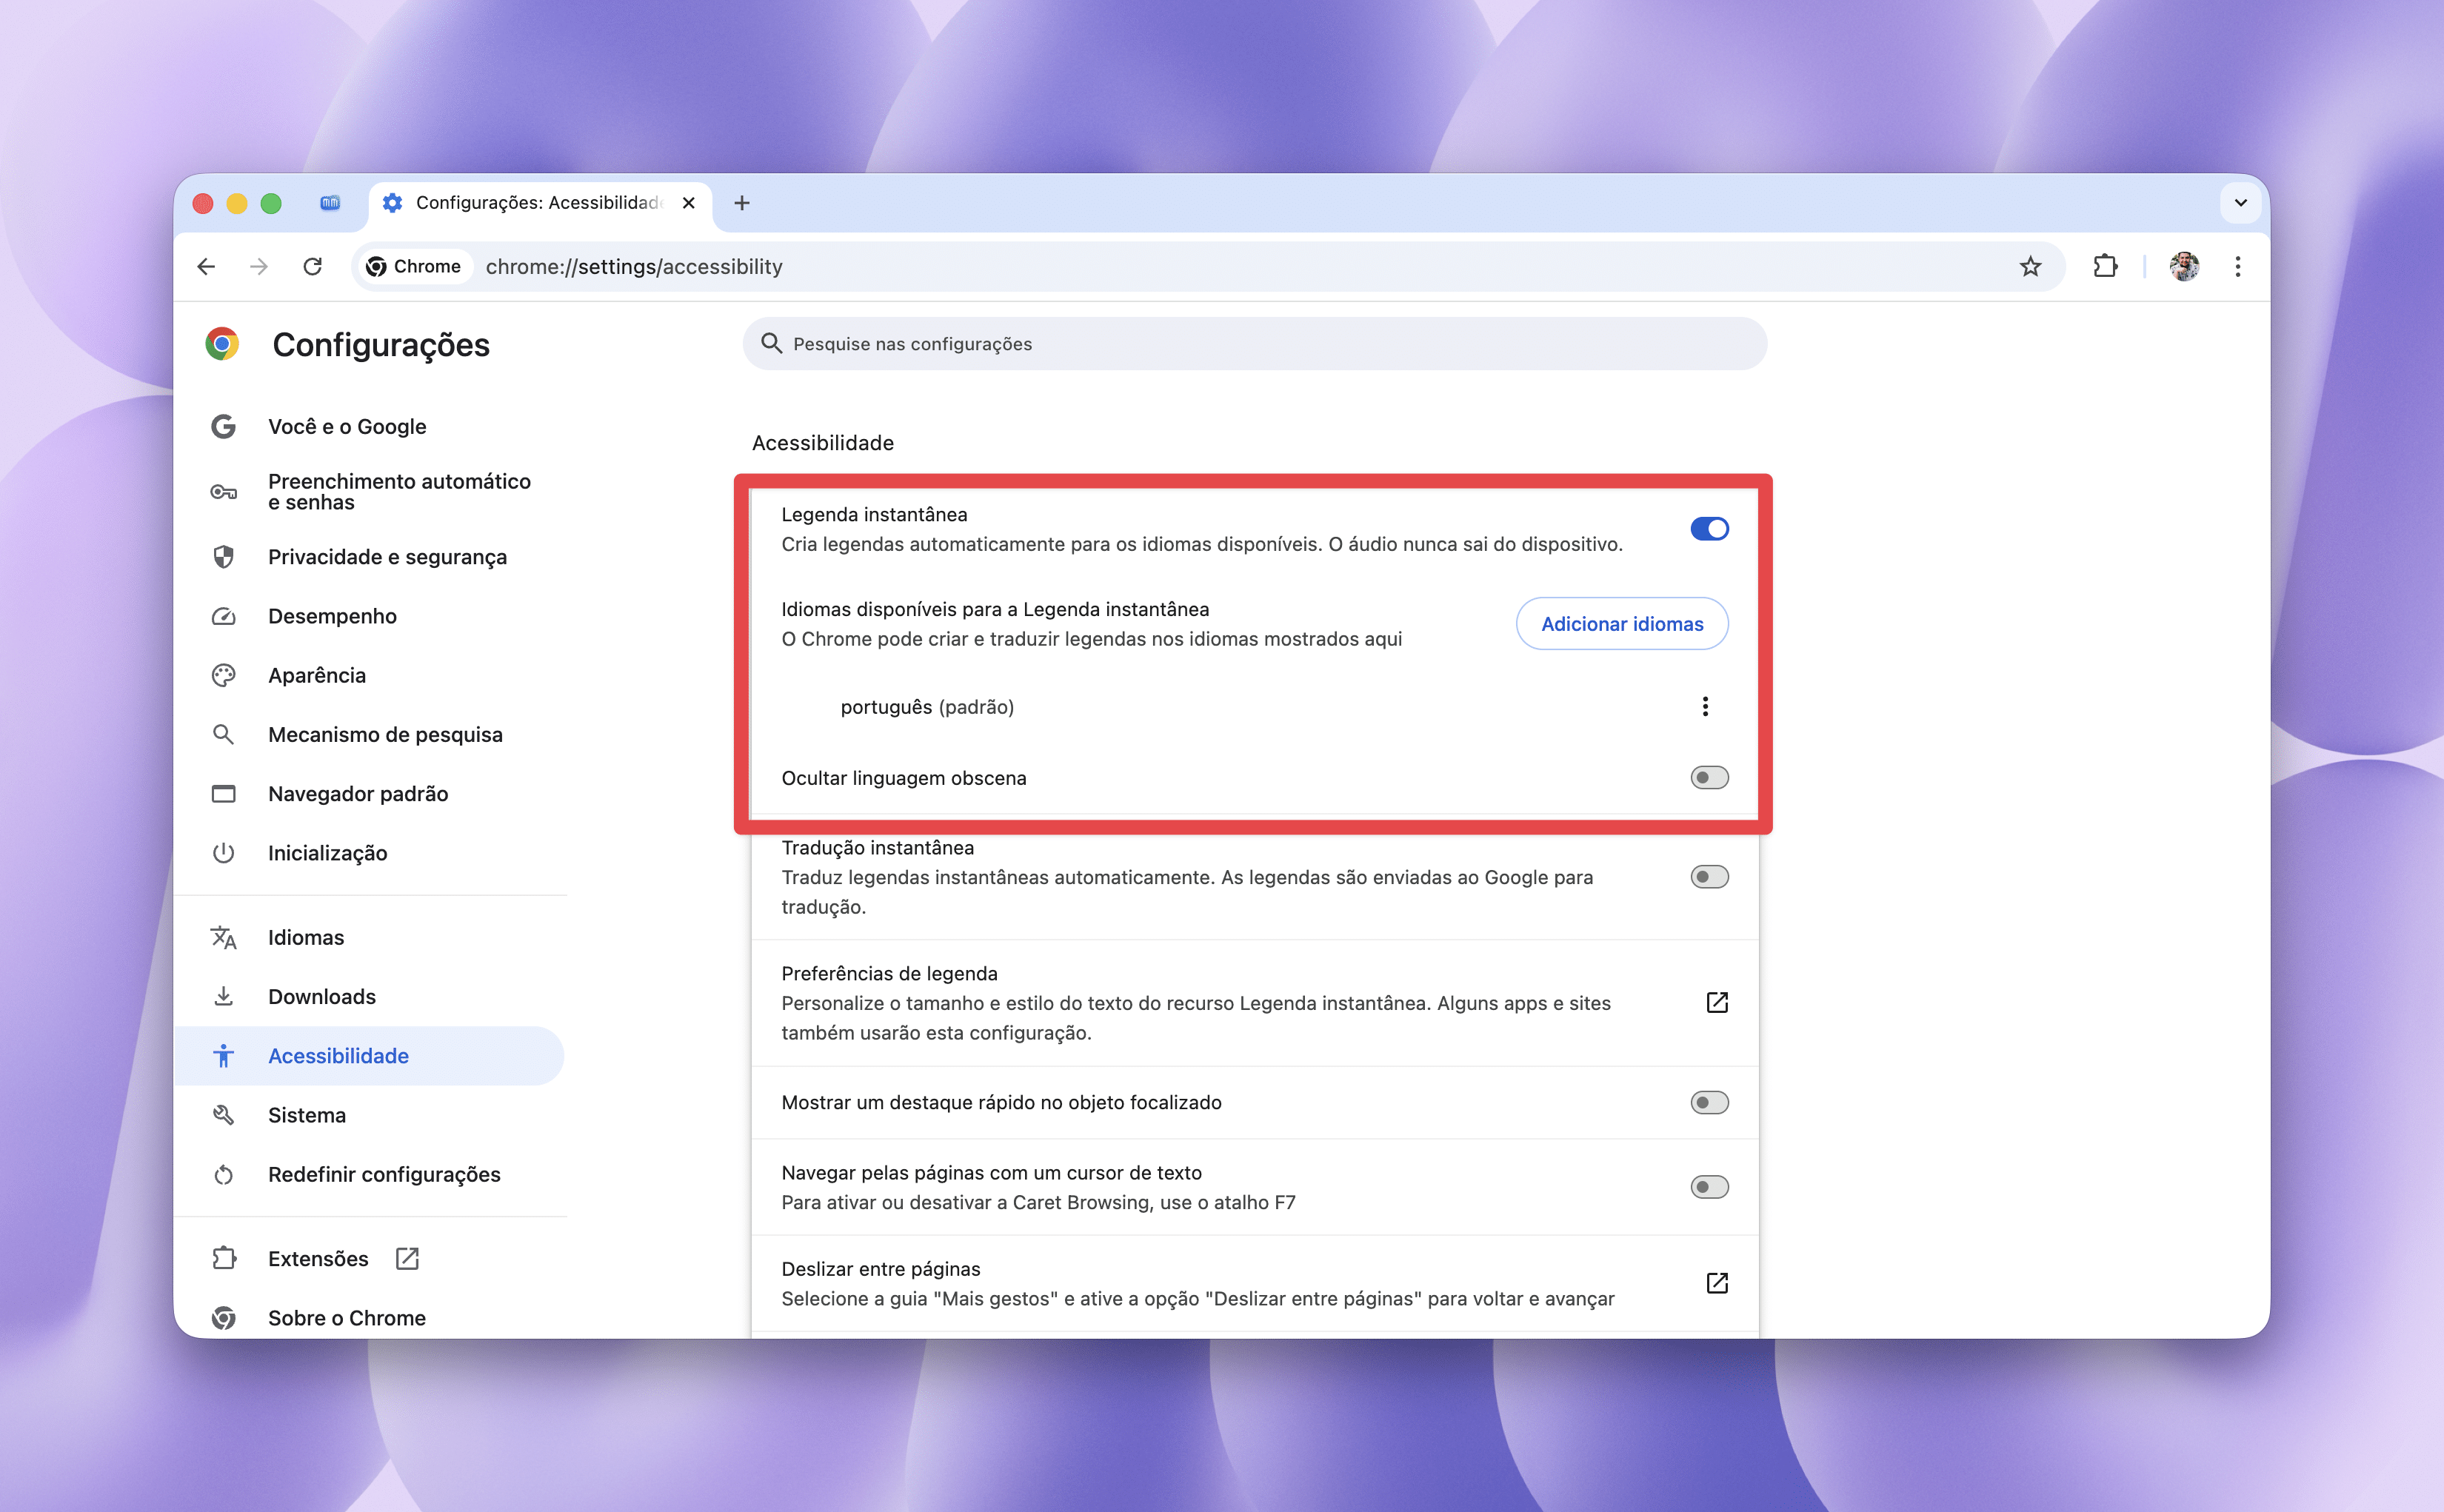Open Deslizar entre páginas external link icon
This screenshot has width=2444, height=1512.
[1716, 1283]
